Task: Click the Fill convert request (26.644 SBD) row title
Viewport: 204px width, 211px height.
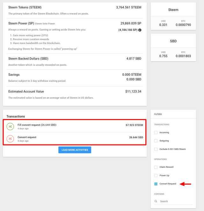Action: click(x=37, y=125)
